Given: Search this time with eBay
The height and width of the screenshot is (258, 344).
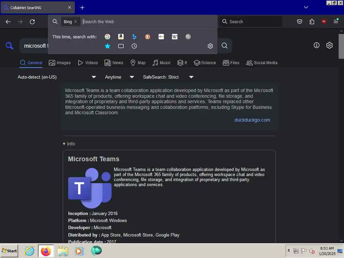Looking at the screenshot, I should click(161, 37).
